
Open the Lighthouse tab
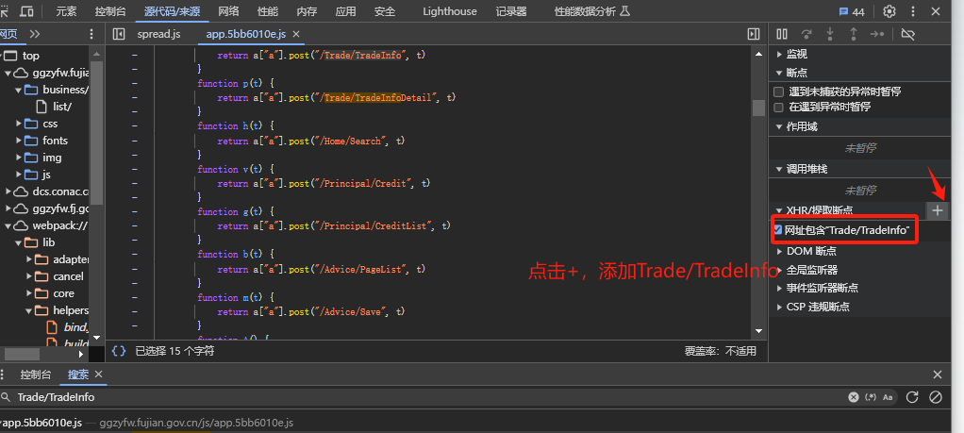(449, 11)
